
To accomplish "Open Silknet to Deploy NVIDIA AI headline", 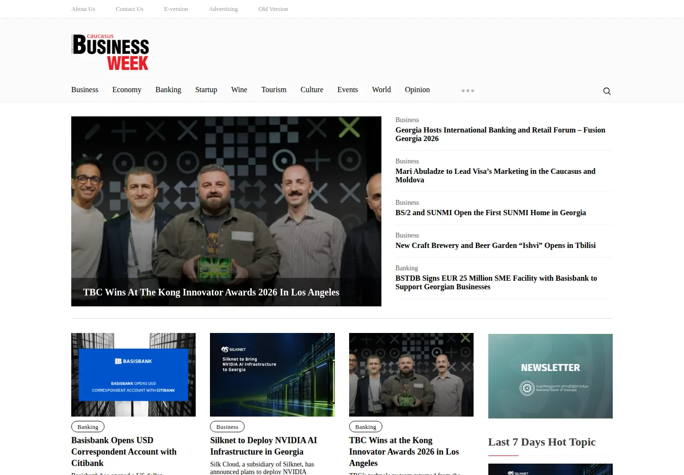I will click(x=264, y=446).
